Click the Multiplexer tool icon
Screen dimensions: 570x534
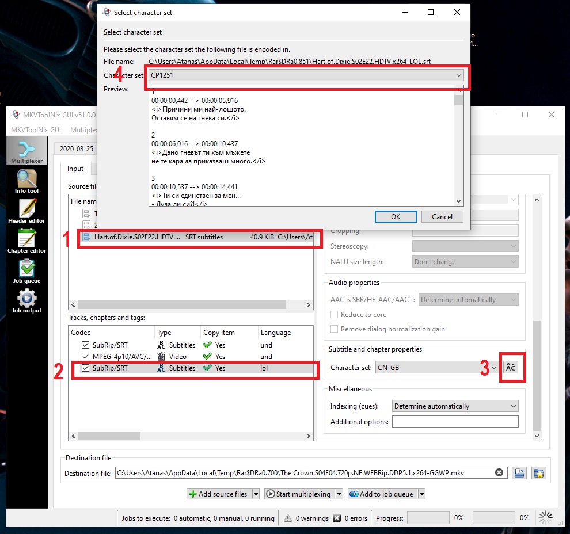coord(26,151)
